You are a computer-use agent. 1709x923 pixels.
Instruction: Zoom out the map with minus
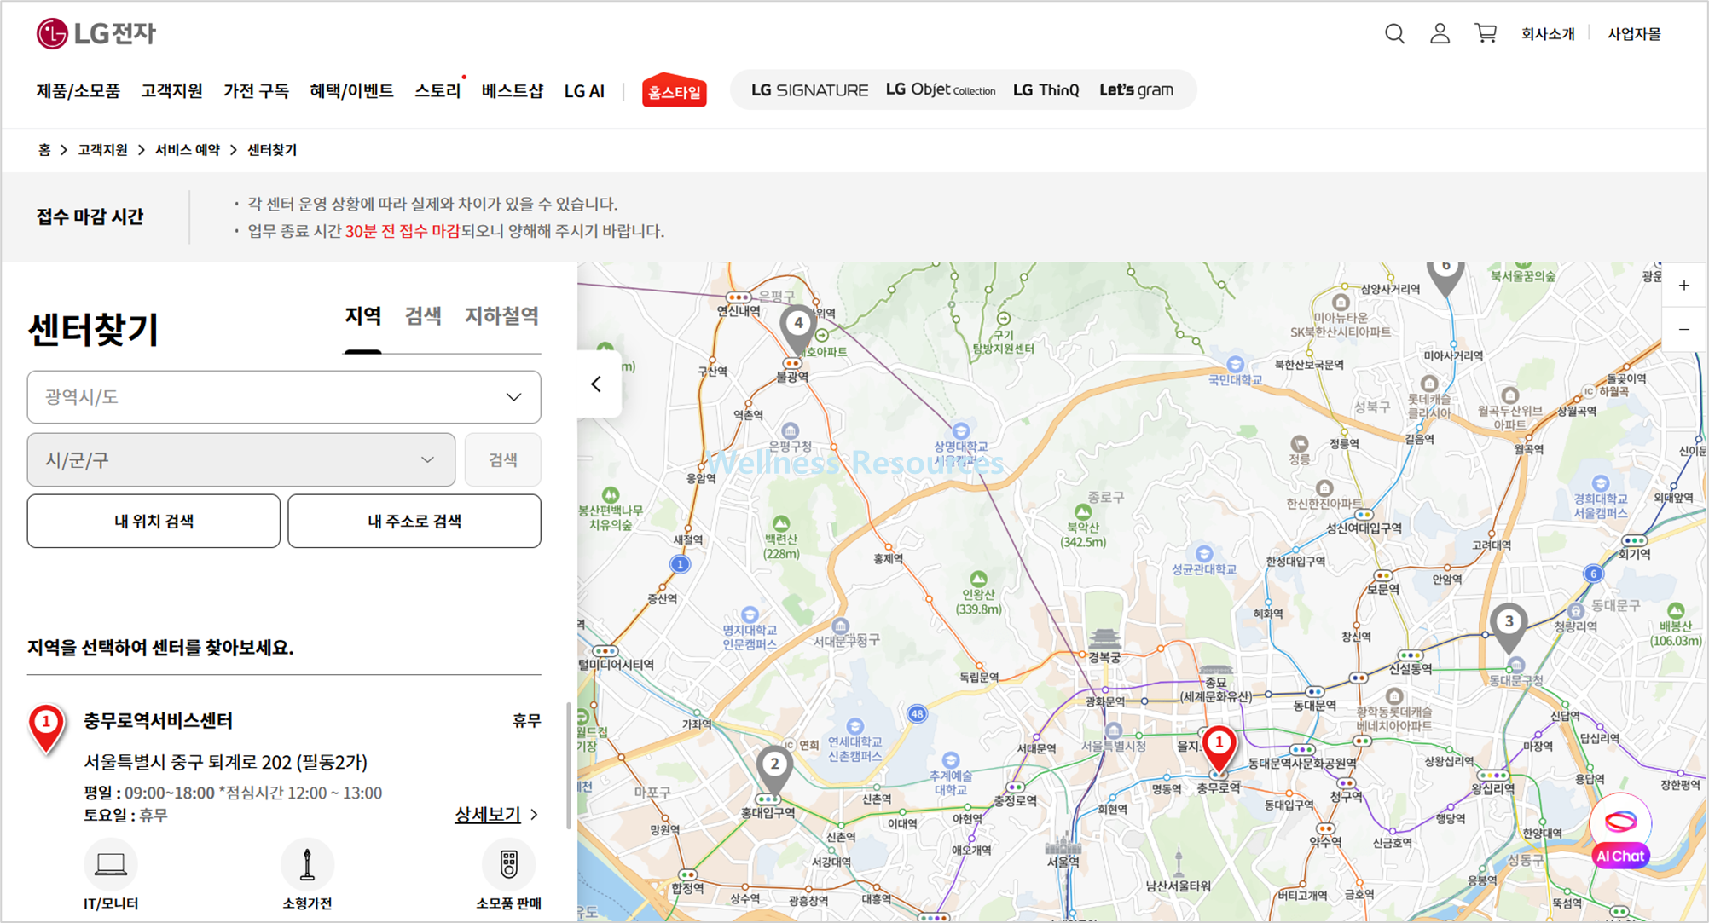pyautogui.click(x=1684, y=330)
